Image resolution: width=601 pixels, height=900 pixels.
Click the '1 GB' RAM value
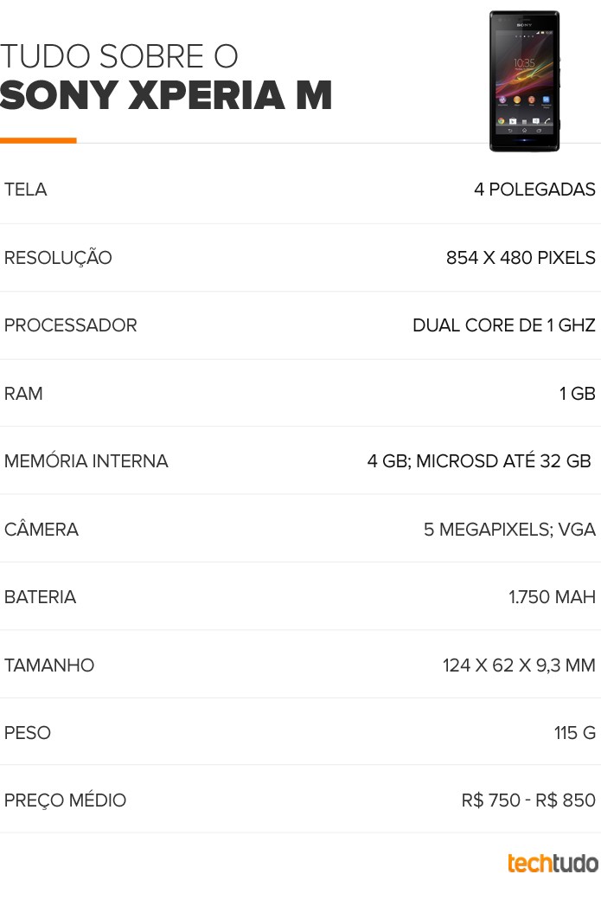point(578,394)
